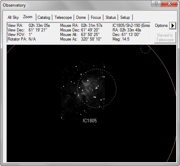The width and height of the screenshot is (180, 166).
Task: Click the Slaved to Telescope button
Action: 165,37
